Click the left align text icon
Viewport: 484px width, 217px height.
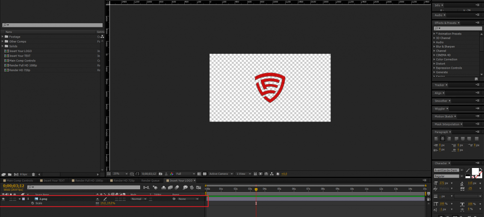[436, 138]
